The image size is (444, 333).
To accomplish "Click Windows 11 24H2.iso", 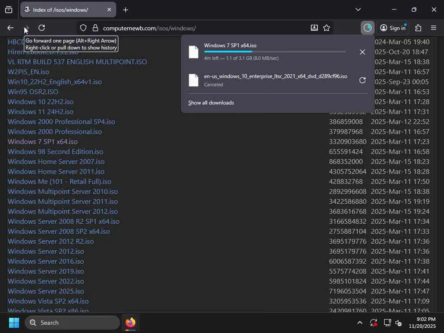I will click(x=40, y=111).
